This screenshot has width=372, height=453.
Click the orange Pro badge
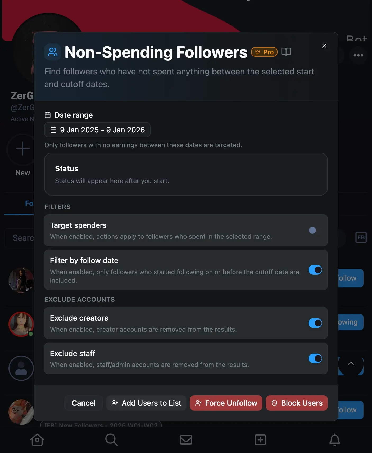(x=264, y=52)
